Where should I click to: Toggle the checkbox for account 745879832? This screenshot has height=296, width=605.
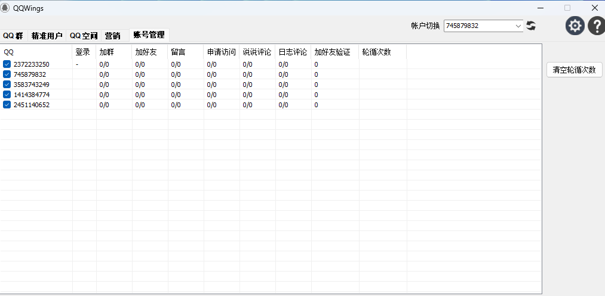click(x=7, y=74)
